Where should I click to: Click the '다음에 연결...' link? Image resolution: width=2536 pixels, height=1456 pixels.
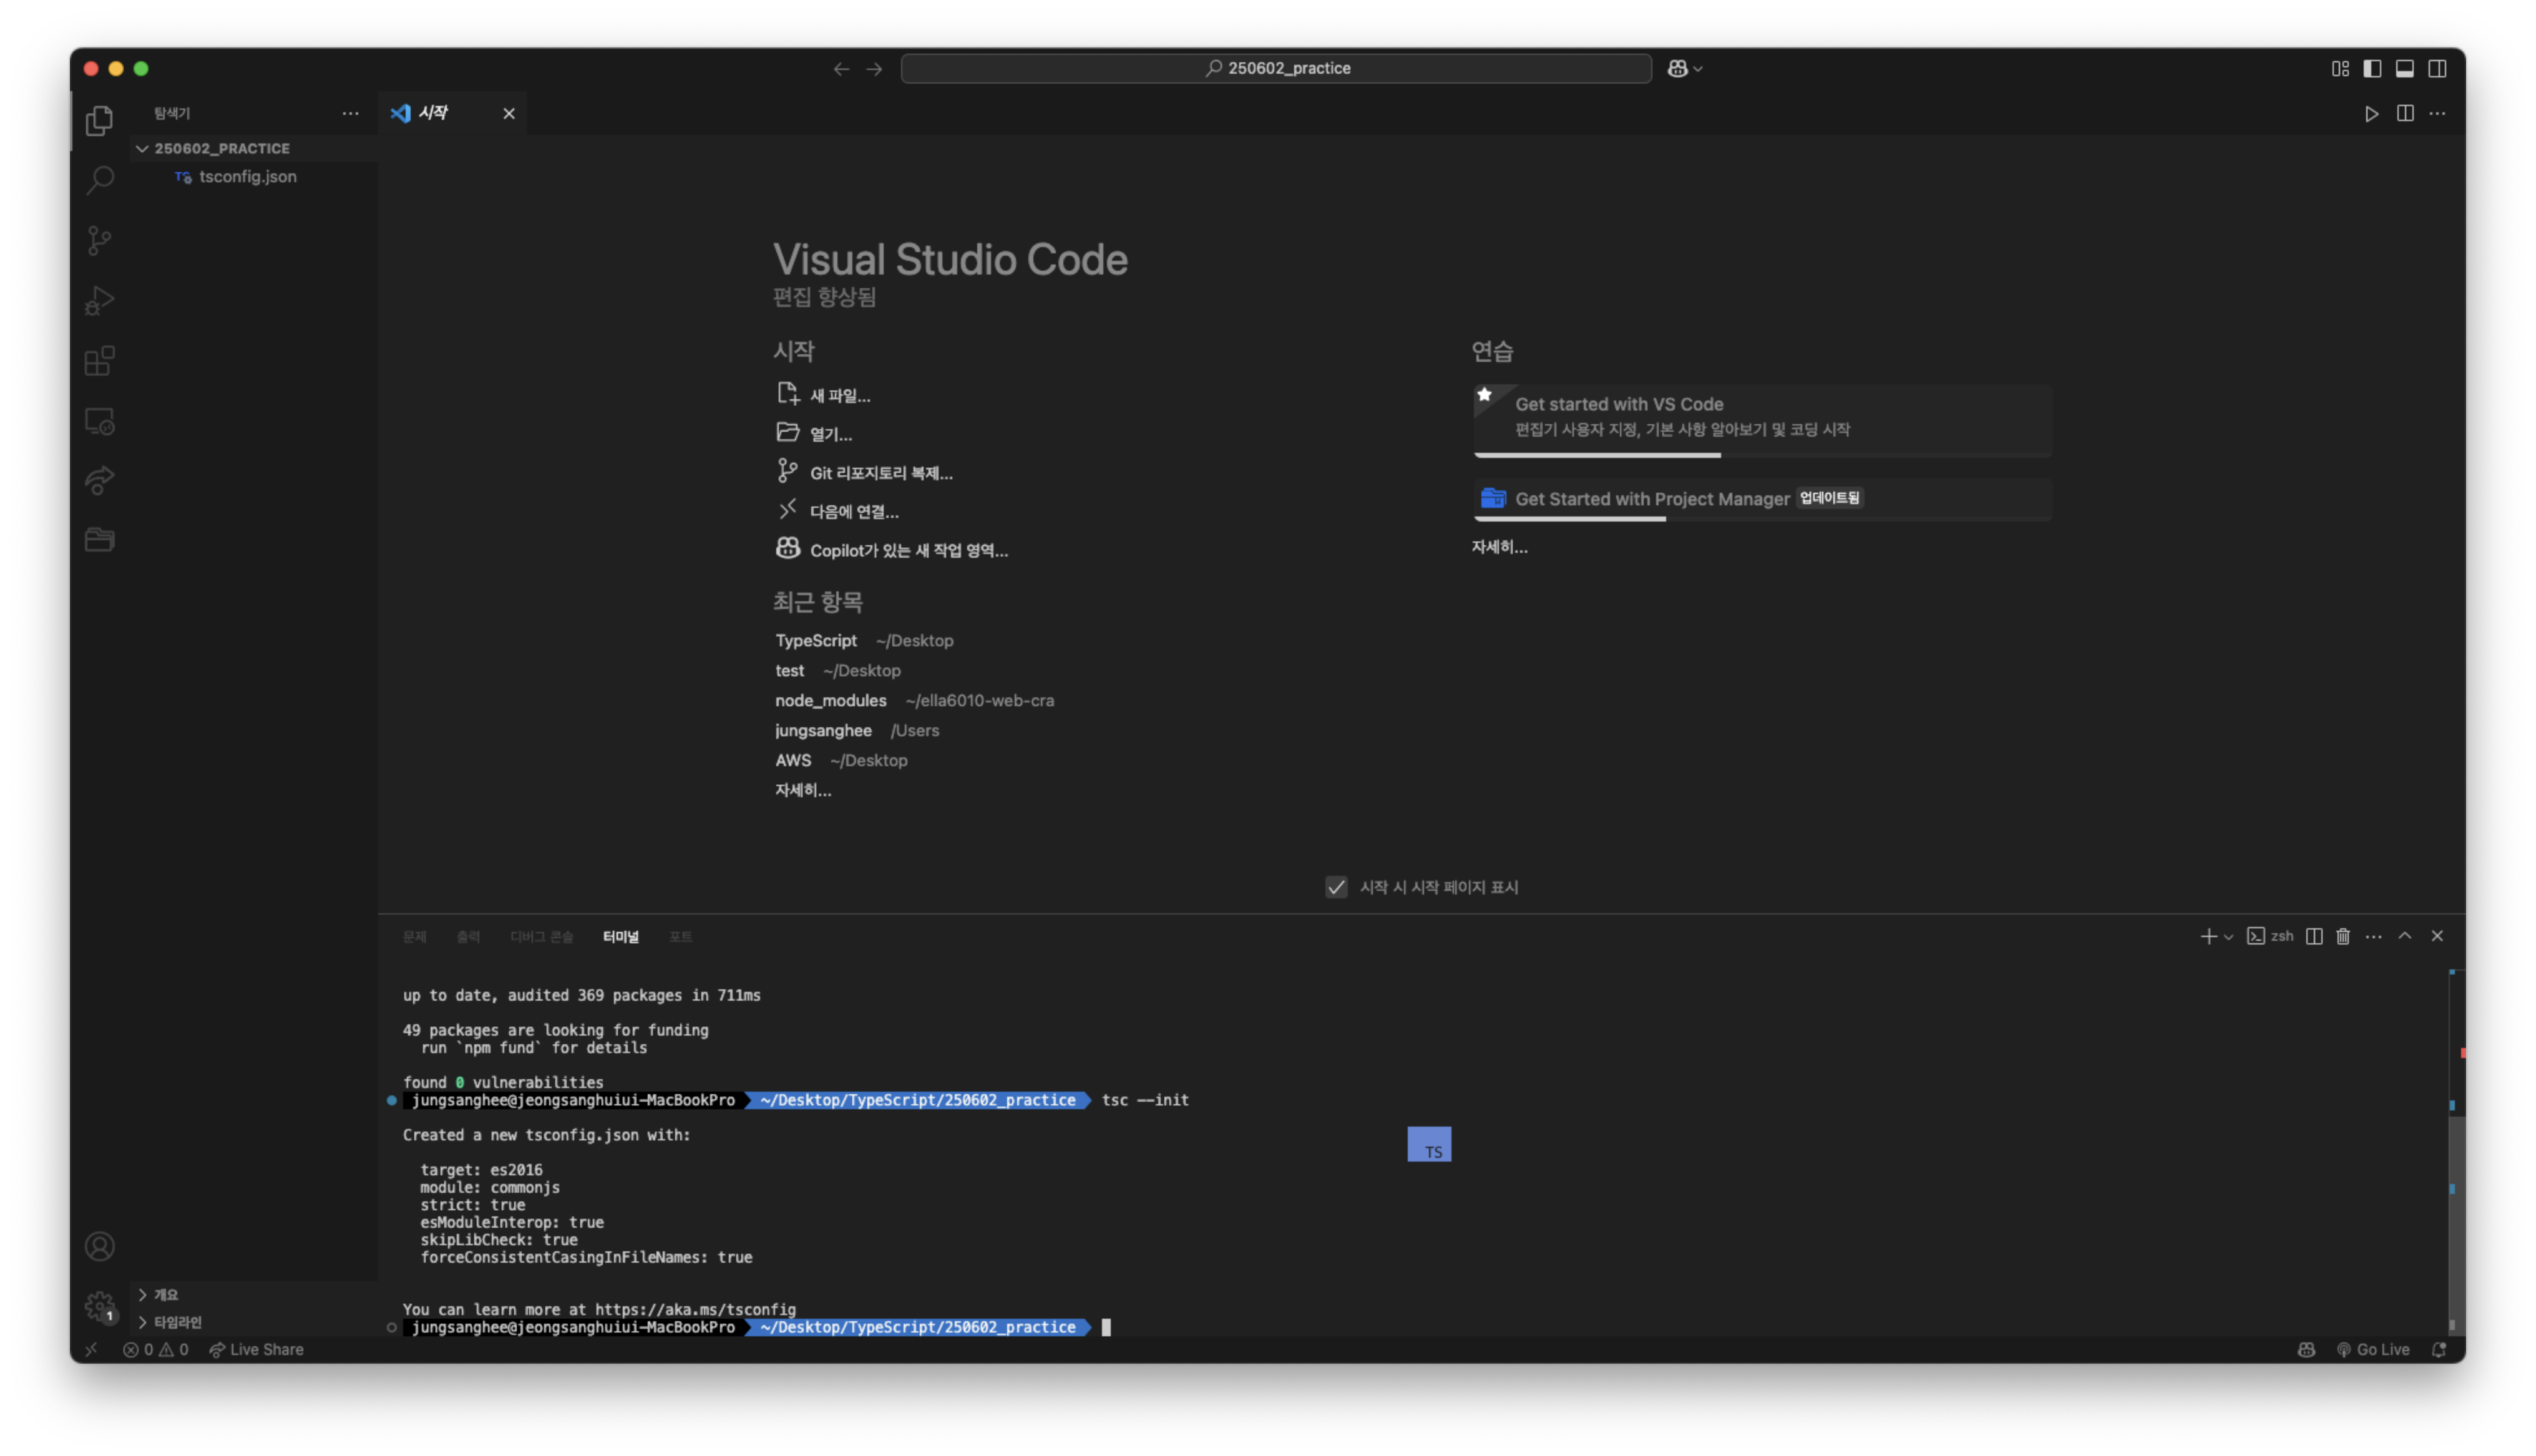[x=854, y=512]
